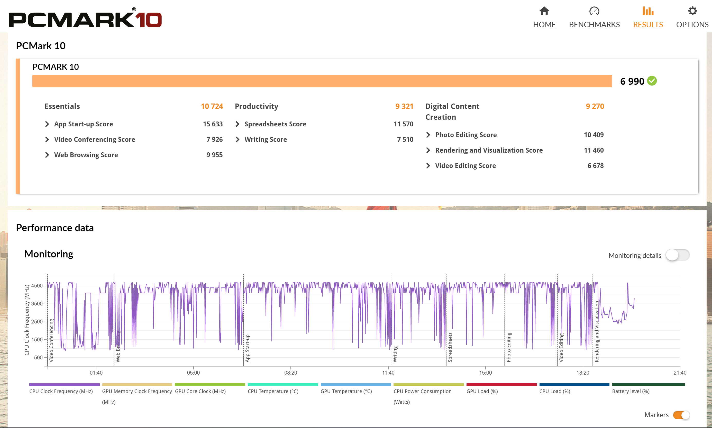Viewport: 712px width, 428px height.
Task: Expand the Web Browsing Score chevron
Action: (47, 155)
